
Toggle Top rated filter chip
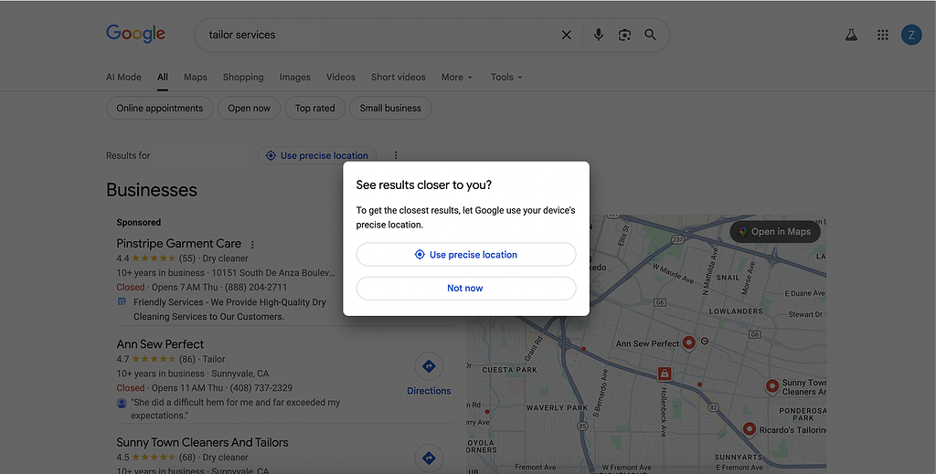click(315, 108)
